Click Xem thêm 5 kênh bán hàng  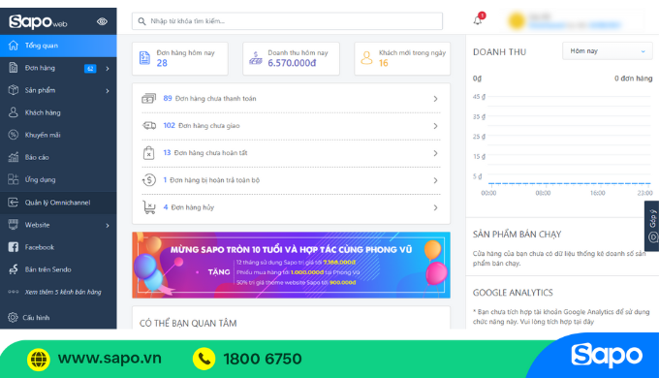(x=63, y=292)
